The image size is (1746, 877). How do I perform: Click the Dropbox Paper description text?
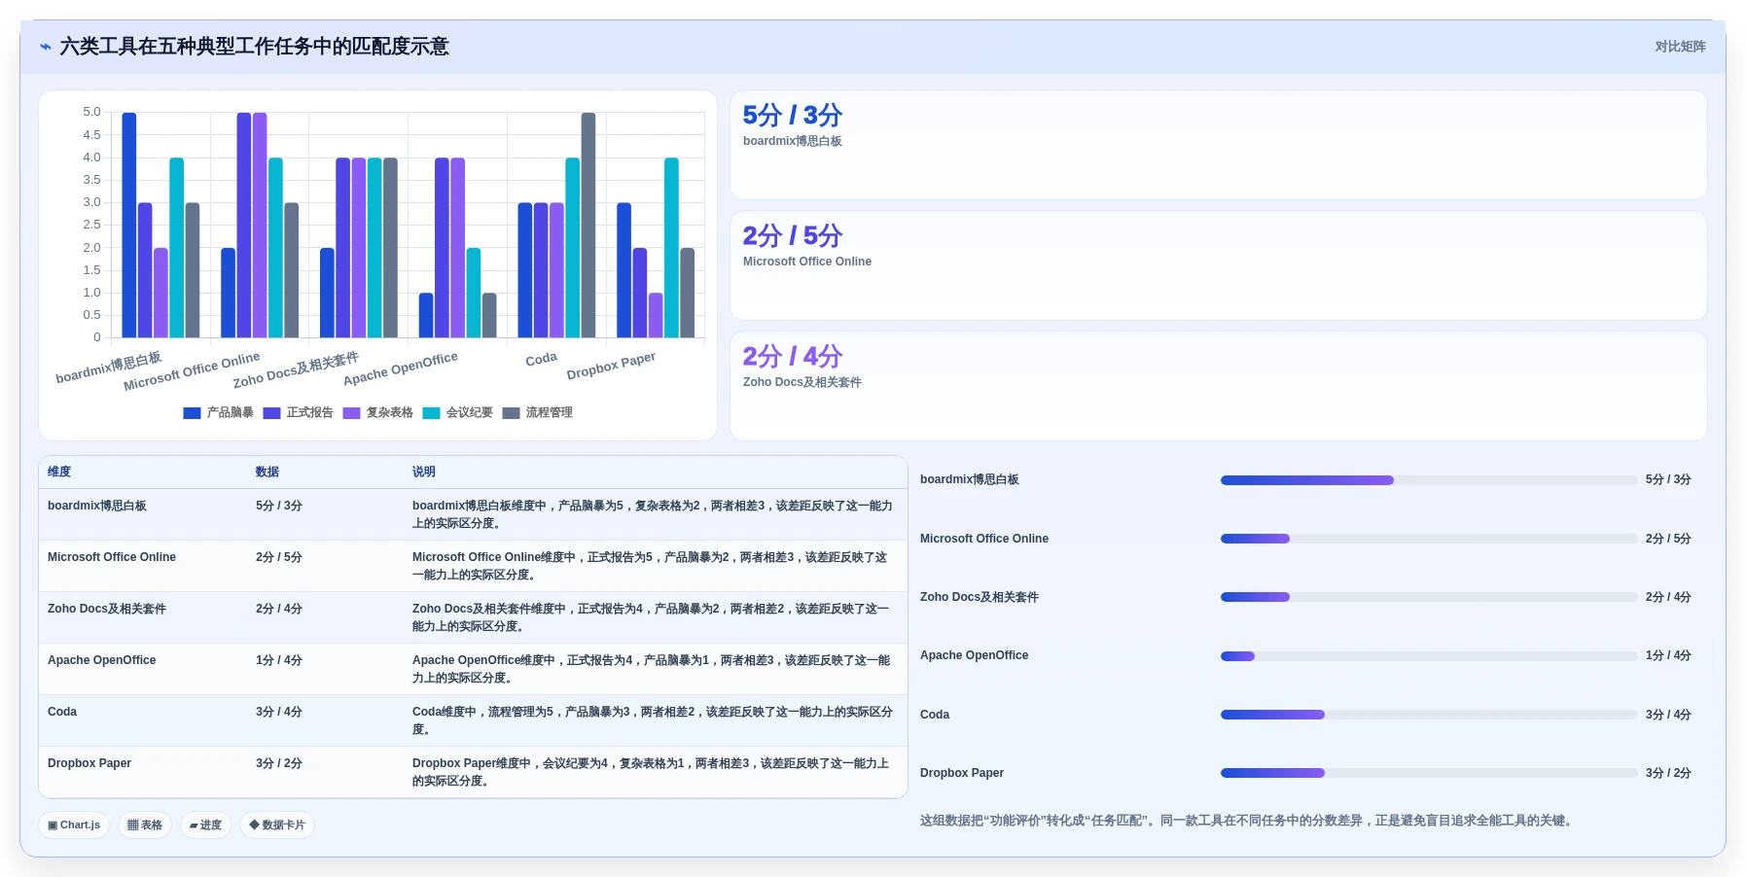651,772
